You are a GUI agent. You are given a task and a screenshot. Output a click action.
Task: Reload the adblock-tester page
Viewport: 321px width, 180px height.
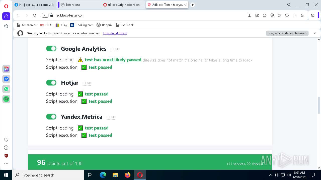pos(35,15)
